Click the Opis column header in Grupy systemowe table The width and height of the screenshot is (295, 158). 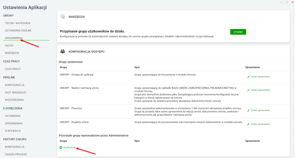tap(137, 67)
